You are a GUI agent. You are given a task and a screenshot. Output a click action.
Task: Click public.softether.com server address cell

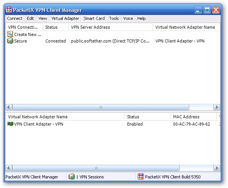click(110, 41)
